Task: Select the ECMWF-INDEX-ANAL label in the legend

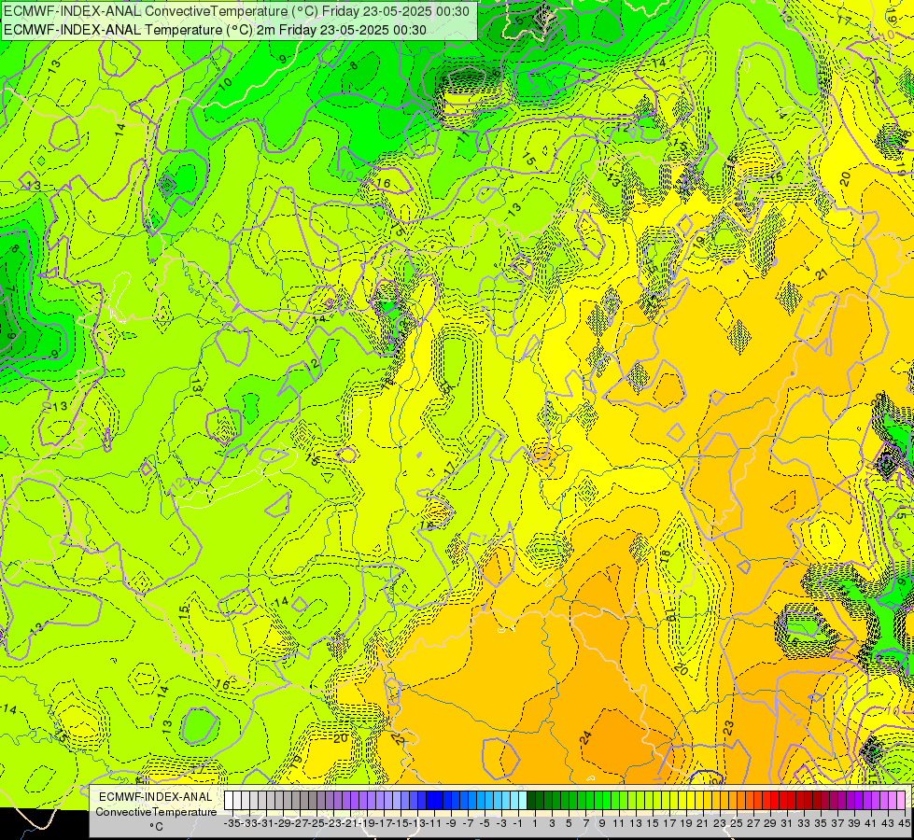Action: coord(156,797)
